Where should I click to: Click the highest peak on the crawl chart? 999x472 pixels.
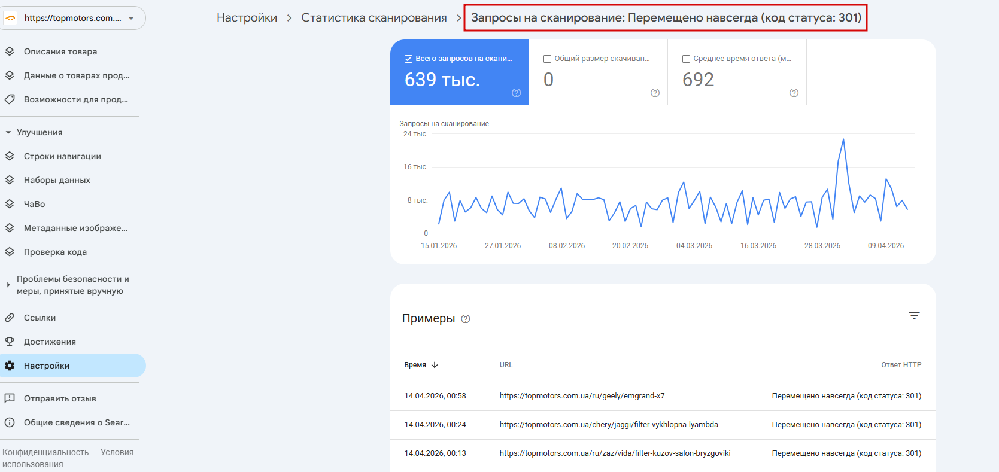[x=843, y=139]
